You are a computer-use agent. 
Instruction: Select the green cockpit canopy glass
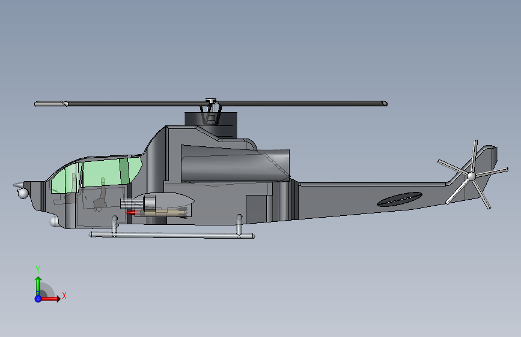coord(96,175)
